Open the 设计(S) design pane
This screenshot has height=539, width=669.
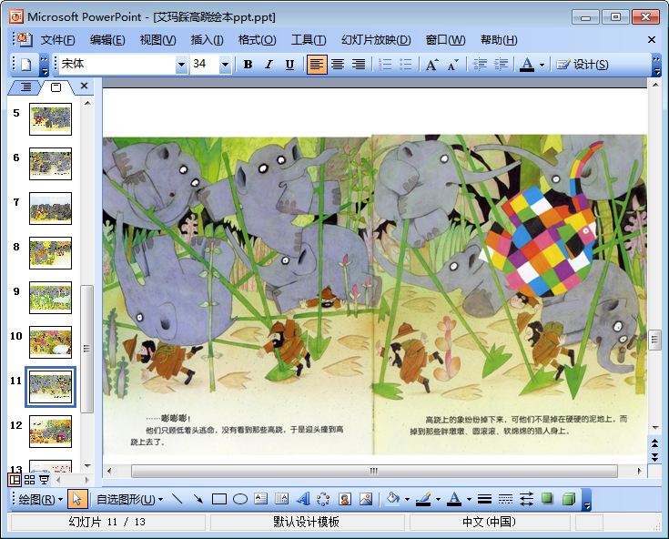(x=582, y=65)
